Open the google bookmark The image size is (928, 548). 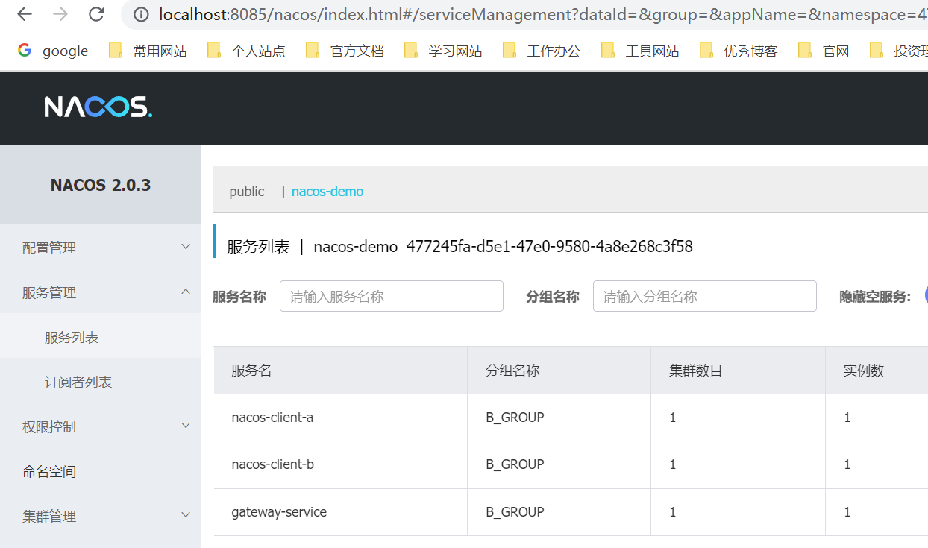(53, 51)
